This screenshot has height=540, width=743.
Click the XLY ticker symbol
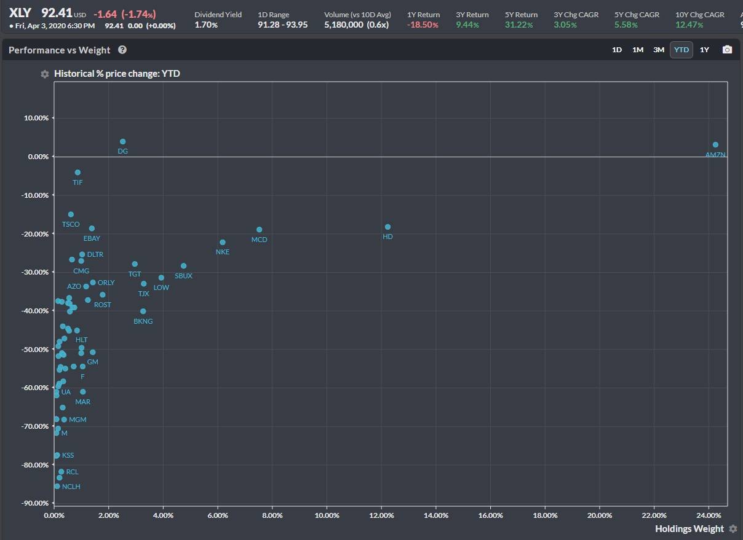point(20,13)
